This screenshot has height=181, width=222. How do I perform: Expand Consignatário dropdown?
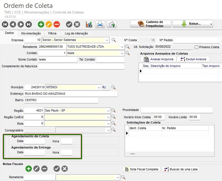pos(108,130)
